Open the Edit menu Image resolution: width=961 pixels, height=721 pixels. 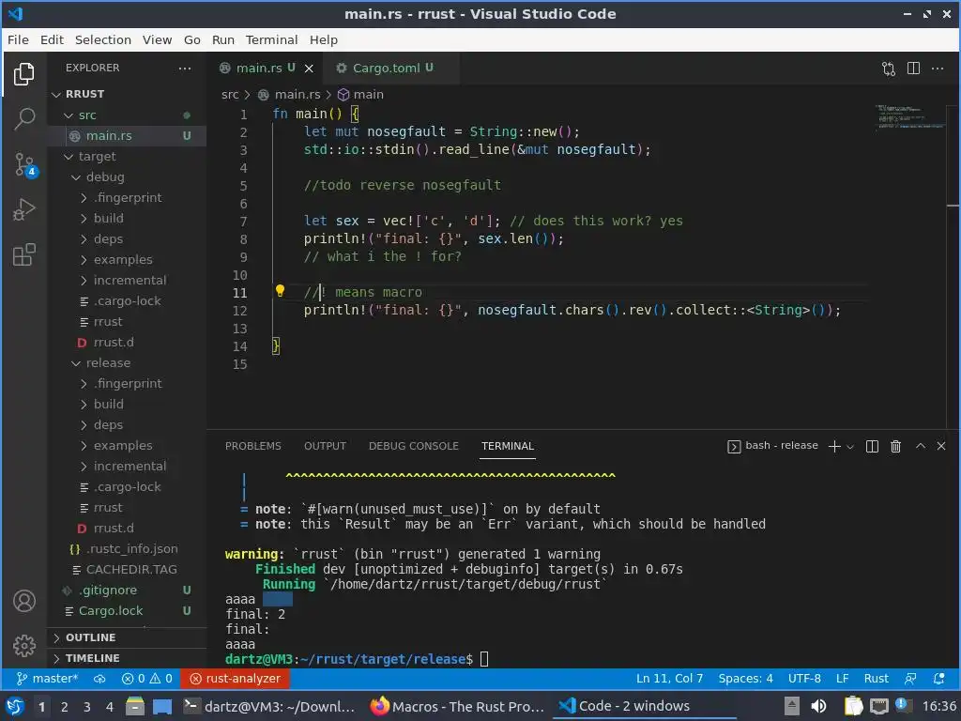[x=53, y=39]
